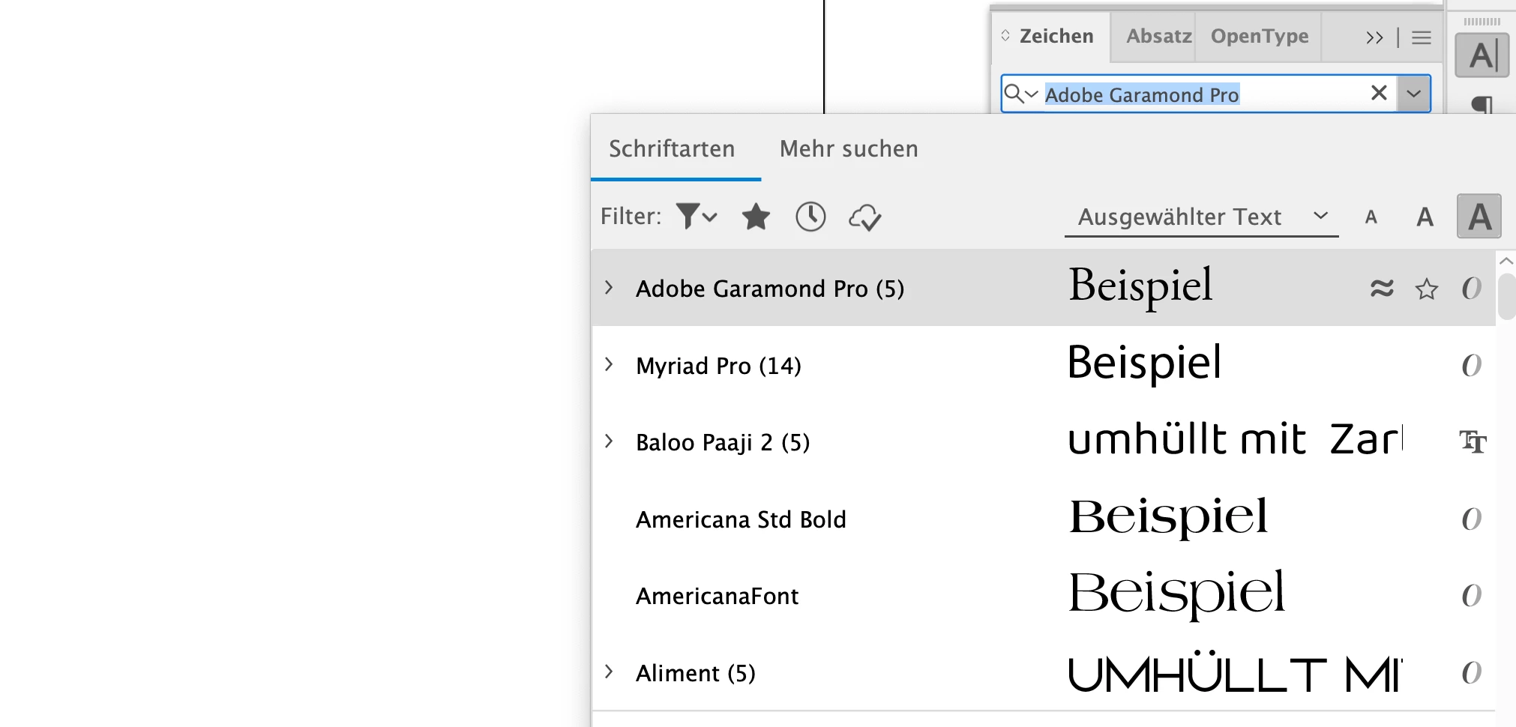Screen dimensions: 1516x727
Task: Show only favorite fonts star filter
Action: pyautogui.click(x=756, y=217)
